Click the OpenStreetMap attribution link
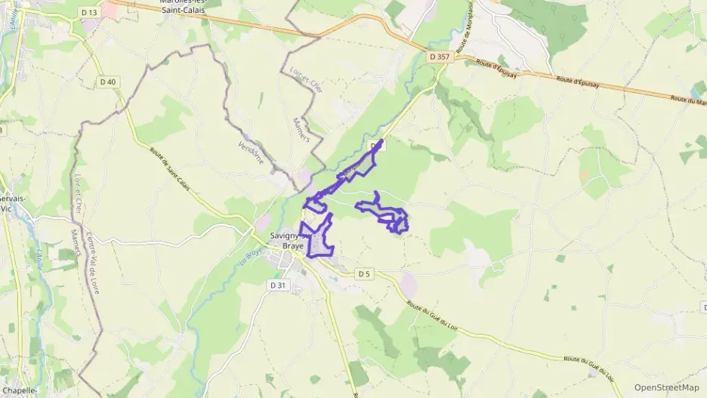The height and width of the screenshot is (398, 707). point(666,387)
